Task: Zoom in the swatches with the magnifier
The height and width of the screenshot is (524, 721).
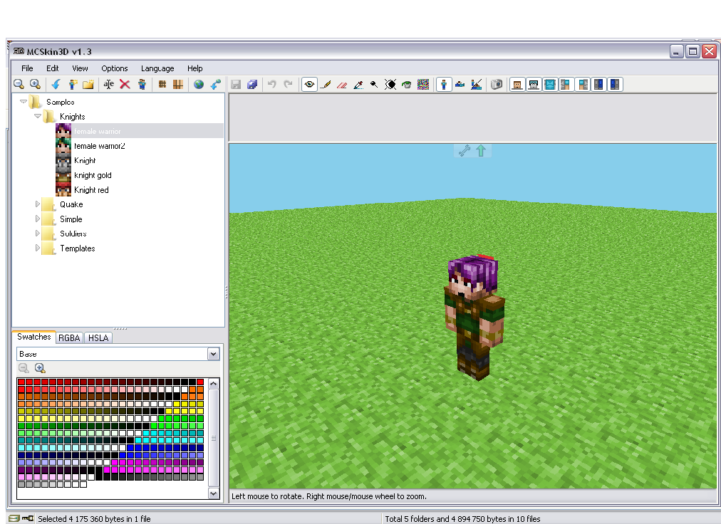Action: pos(40,367)
